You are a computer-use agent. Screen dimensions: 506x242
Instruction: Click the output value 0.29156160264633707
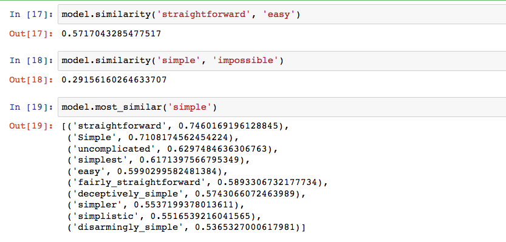point(114,79)
